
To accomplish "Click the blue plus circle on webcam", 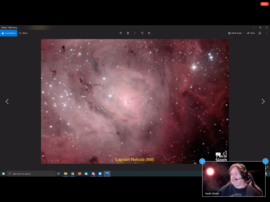I will [x=202, y=161].
